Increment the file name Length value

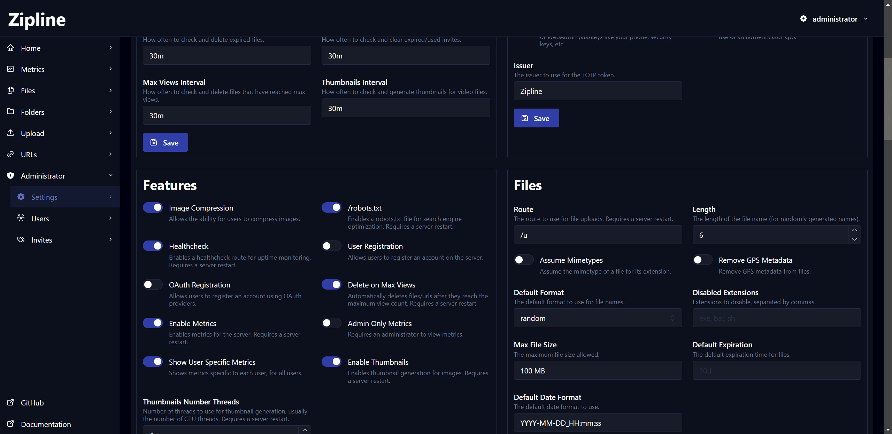pos(854,230)
